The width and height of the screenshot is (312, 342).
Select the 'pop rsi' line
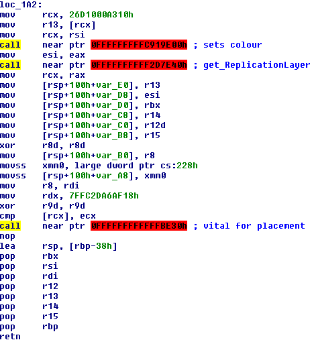(x=29, y=266)
